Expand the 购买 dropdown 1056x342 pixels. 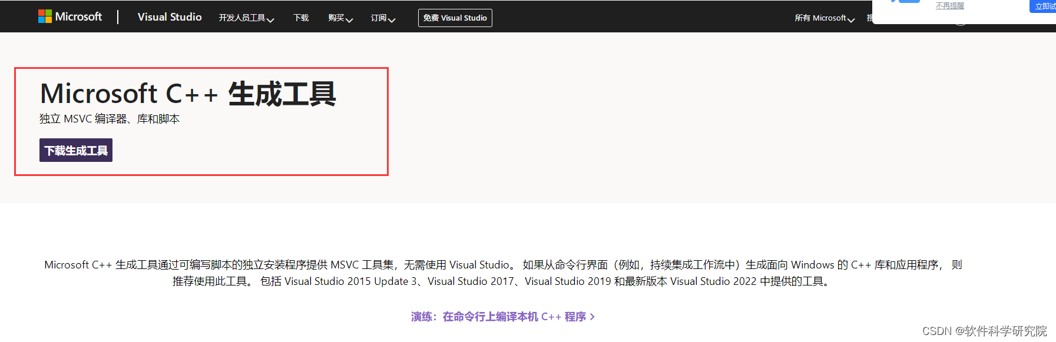coord(340,18)
